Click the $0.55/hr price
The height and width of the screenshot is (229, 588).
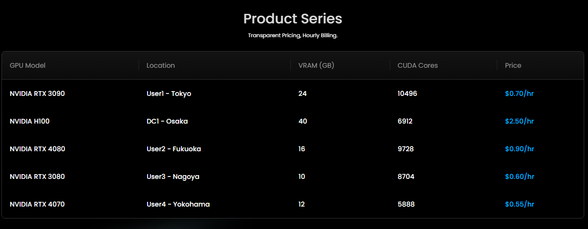(519, 204)
